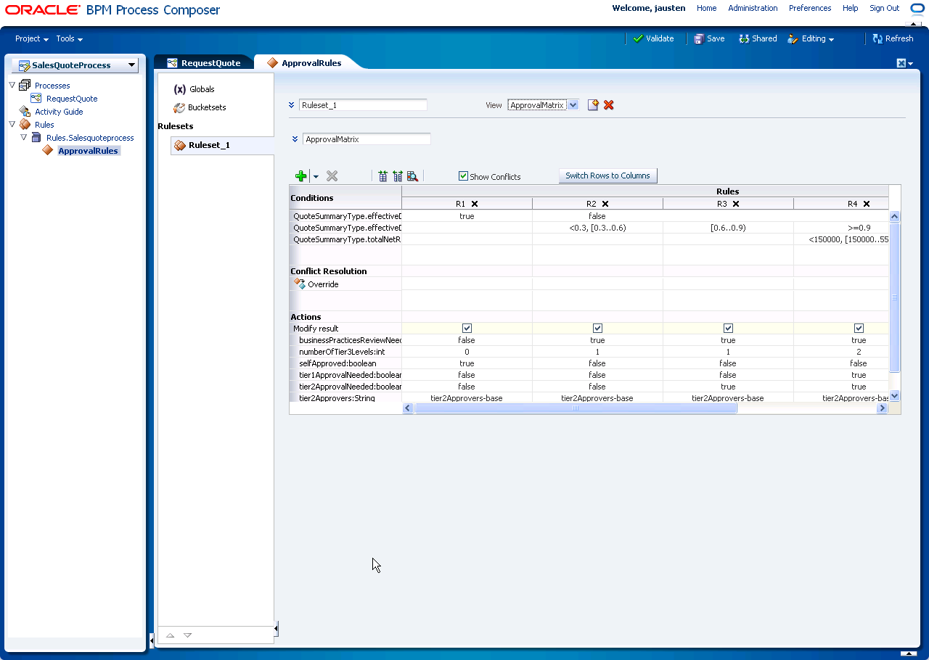The width and height of the screenshot is (929, 660).
Task: Click the ApprovalMatrix name input field
Action: [367, 139]
